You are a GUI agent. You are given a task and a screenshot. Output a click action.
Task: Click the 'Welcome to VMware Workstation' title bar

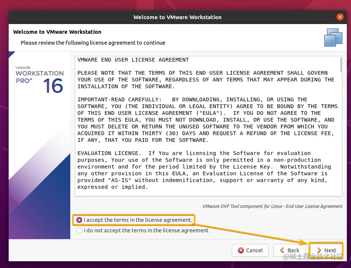click(x=177, y=17)
